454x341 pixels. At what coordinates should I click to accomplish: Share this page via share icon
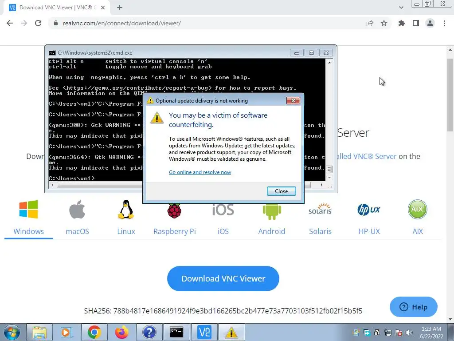370,23
